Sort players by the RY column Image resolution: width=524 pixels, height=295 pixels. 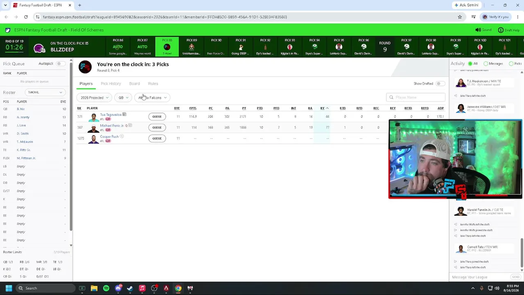(x=322, y=108)
